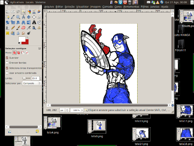Select the Alignment tool
Screen dimensions: 194x146
click(34, 17)
